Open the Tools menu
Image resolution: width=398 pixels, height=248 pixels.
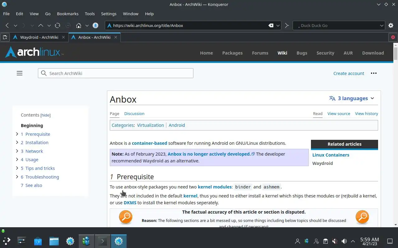[90, 14]
